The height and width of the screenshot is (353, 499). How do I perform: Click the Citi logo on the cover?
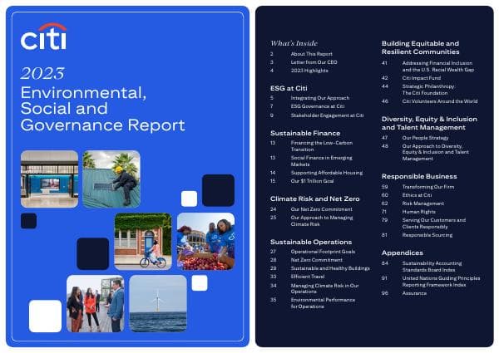[x=43, y=37]
